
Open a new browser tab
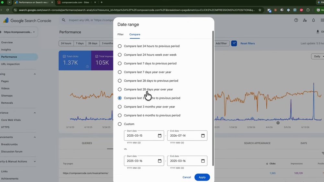(x=101, y=2)
